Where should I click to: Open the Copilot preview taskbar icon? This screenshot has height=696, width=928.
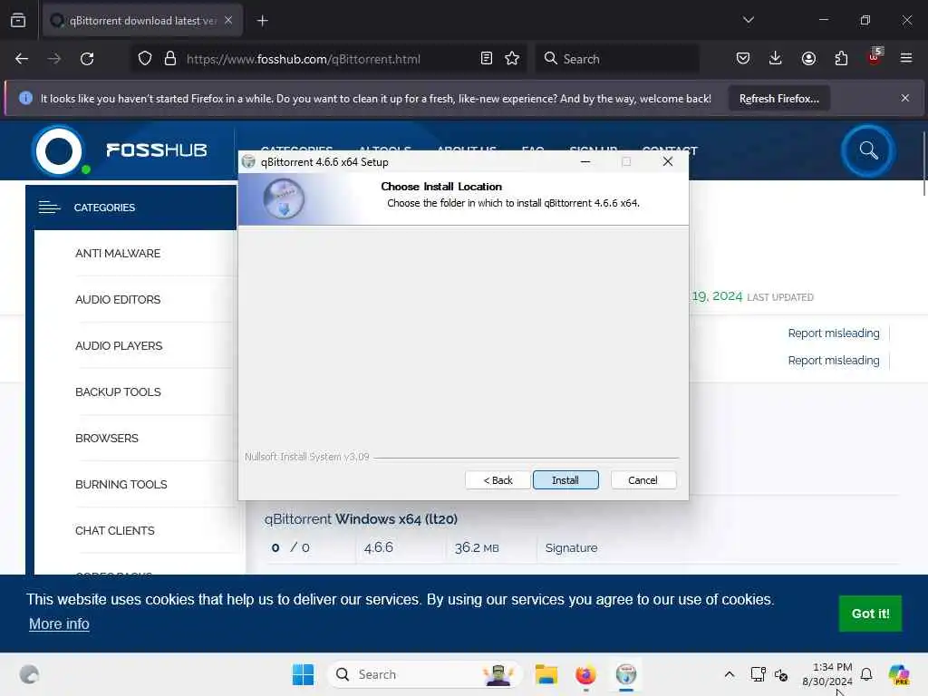click(x=899, y=674)
